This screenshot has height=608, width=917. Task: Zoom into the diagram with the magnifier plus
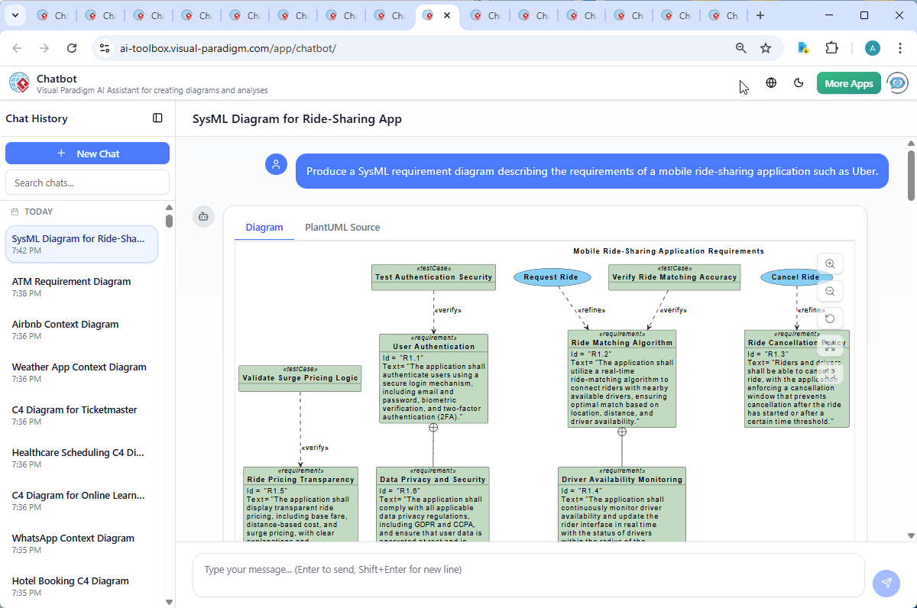tap(829, 263)
